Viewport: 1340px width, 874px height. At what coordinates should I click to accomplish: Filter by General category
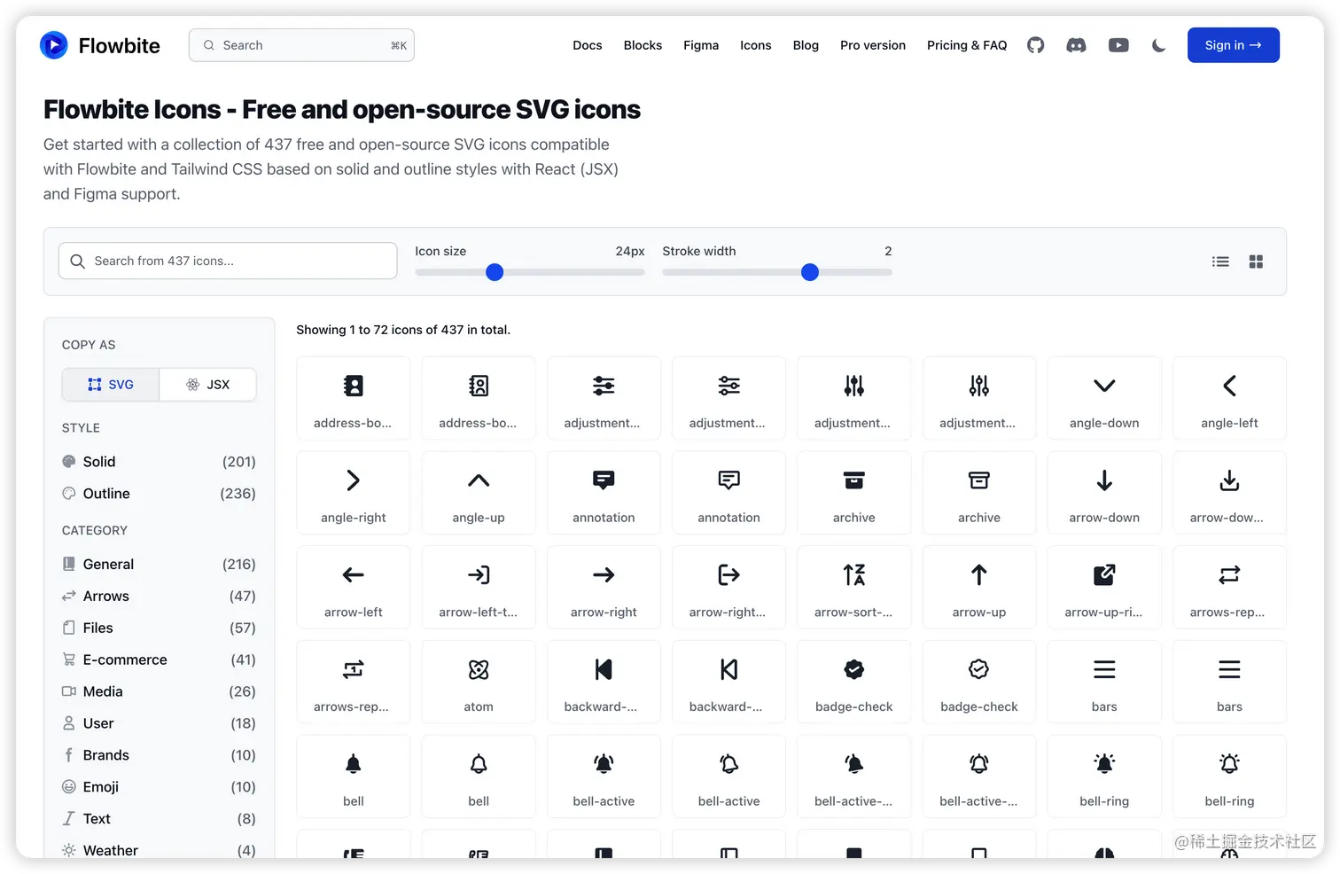(x=159, y=565)
